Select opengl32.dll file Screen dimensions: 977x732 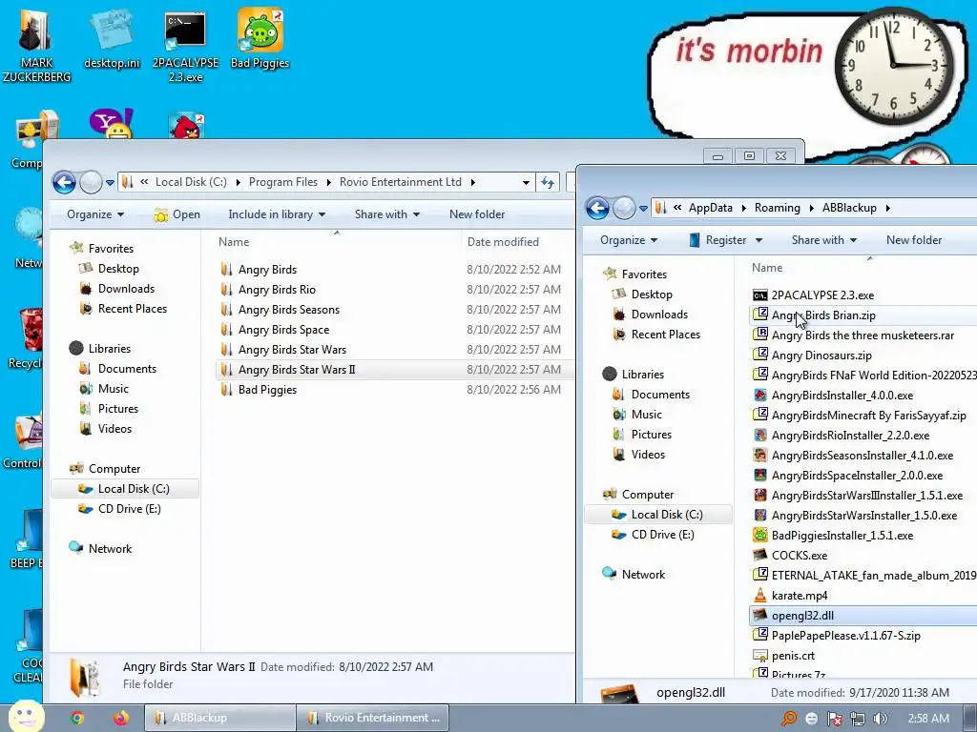802,615
